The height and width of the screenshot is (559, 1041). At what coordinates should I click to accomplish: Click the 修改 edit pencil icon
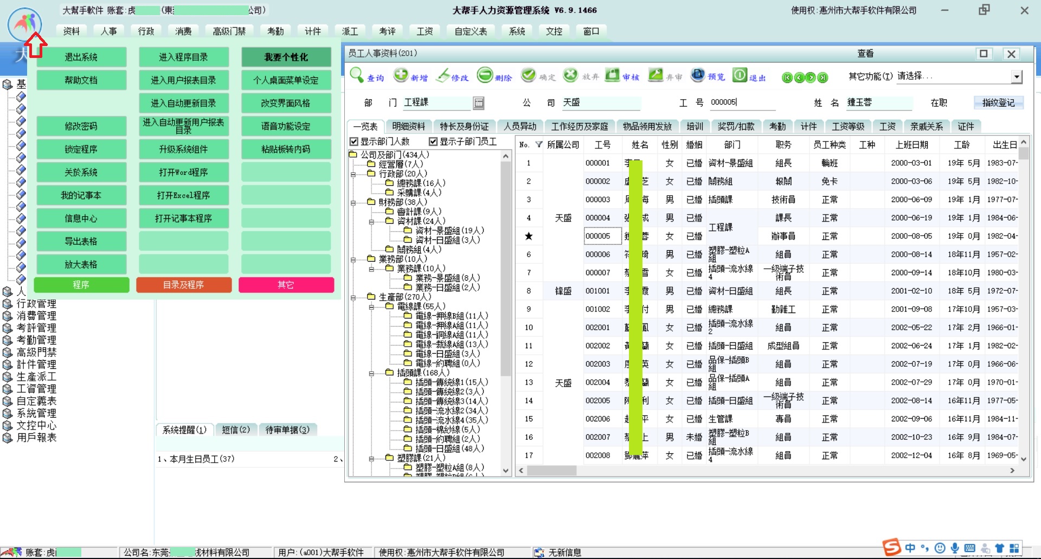pos(443,75)
